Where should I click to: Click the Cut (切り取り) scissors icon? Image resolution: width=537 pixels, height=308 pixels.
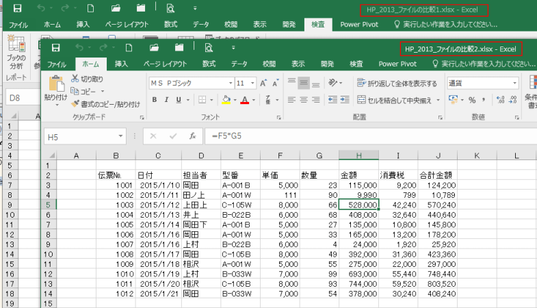(x=76, y=79)
